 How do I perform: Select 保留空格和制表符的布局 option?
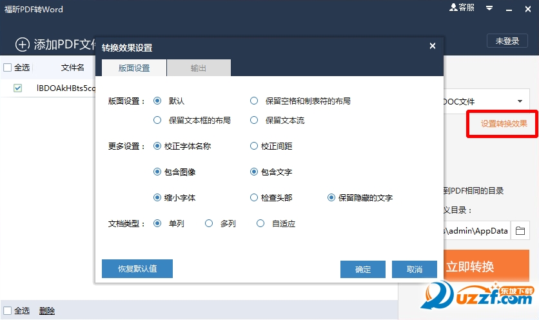pyautogui.click(x=254, y=101)
